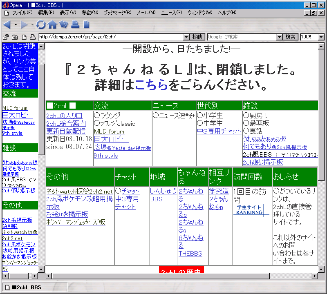Open the 更新自動配信 link

tap(66, 131)
